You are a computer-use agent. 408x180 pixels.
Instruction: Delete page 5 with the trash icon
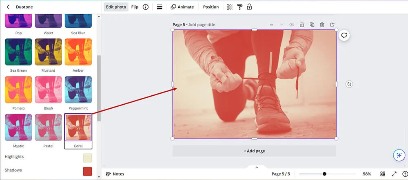click(x=322, y=25)
